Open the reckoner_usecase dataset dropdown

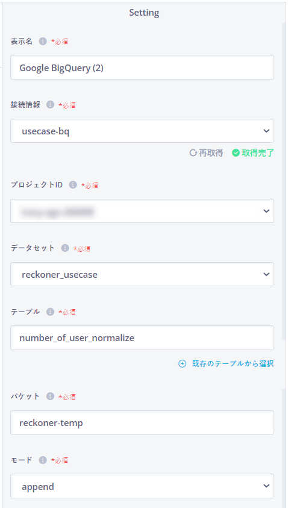(142, 274)
